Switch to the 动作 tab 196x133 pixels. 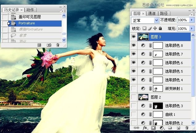(30, 10)
